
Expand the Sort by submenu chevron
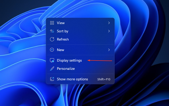tap(109, 31)
